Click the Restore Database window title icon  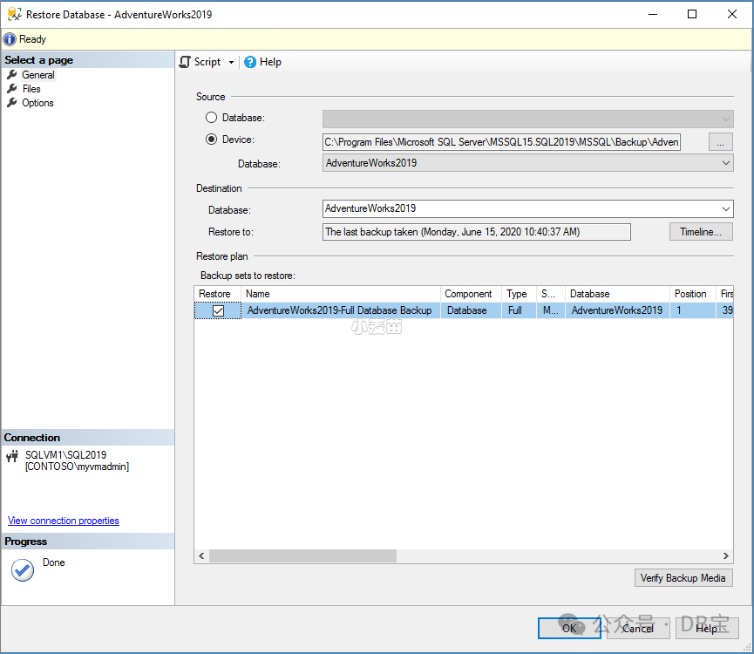15,15
